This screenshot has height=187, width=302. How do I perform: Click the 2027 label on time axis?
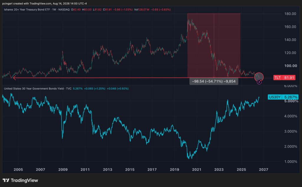263,170
